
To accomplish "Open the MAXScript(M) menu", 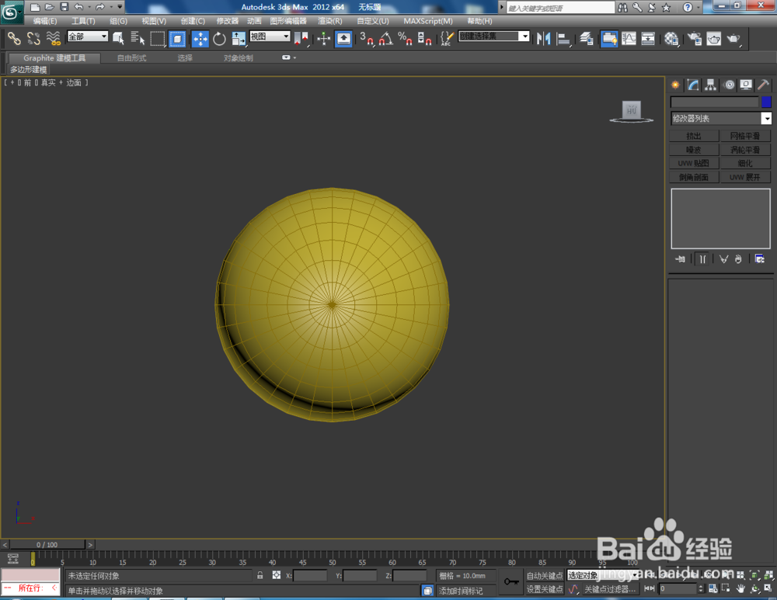I will (427, 21).
